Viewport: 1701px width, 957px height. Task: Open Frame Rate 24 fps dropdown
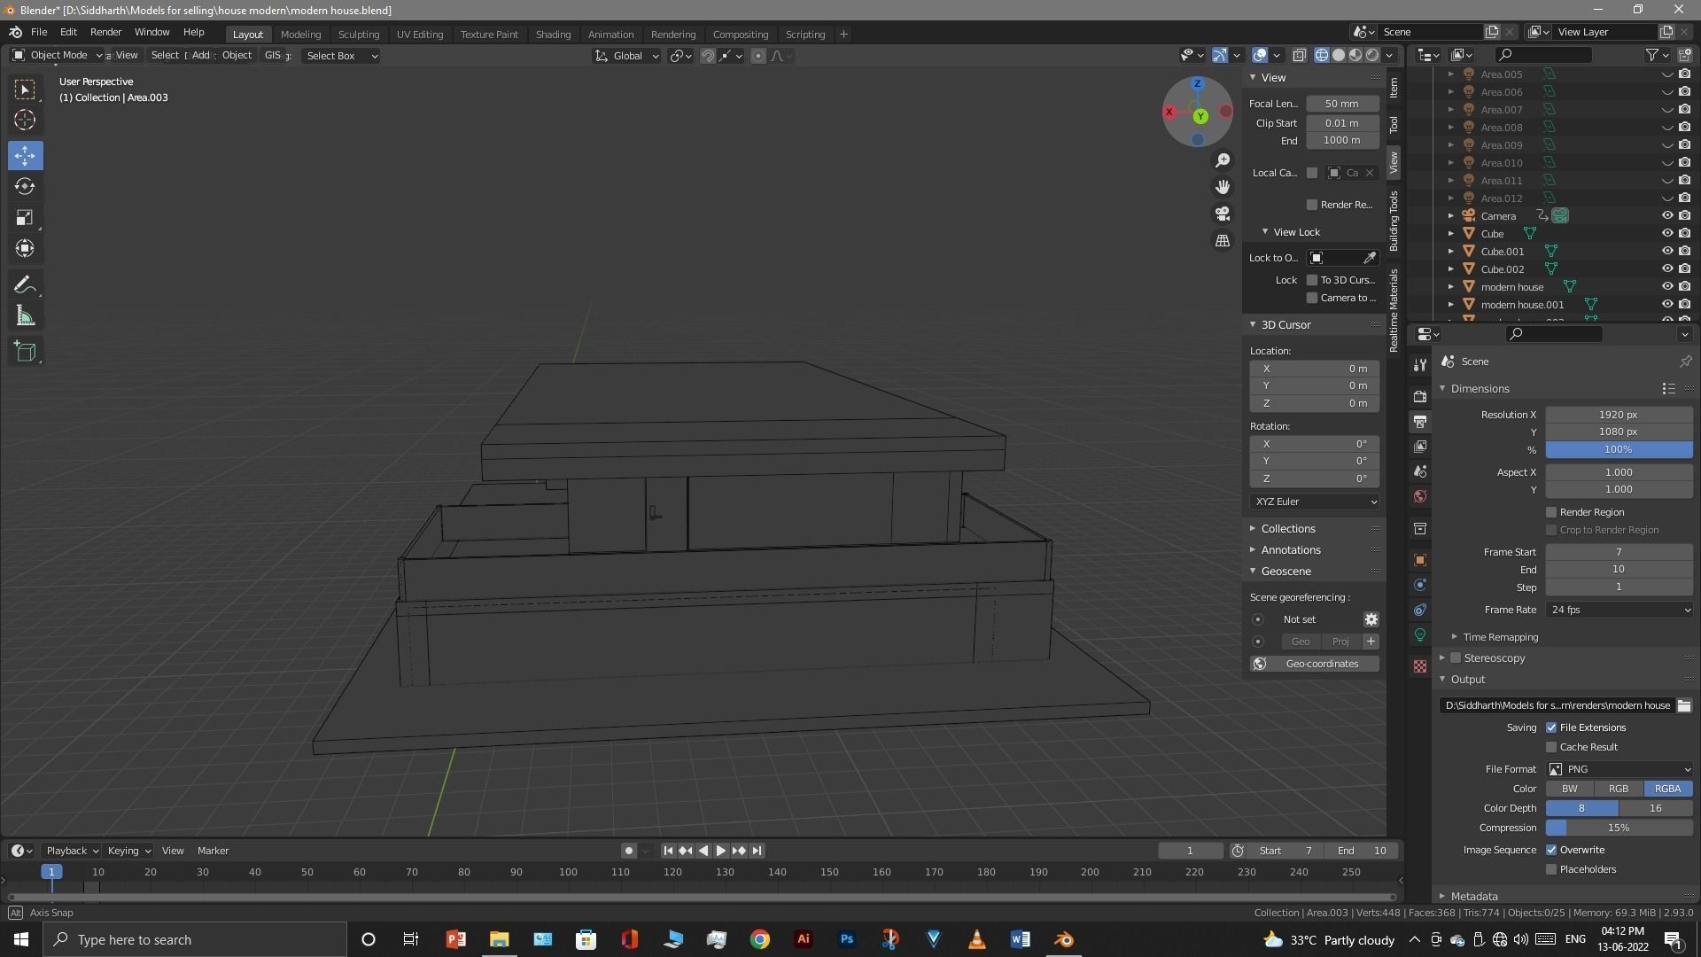point(1619,610)
